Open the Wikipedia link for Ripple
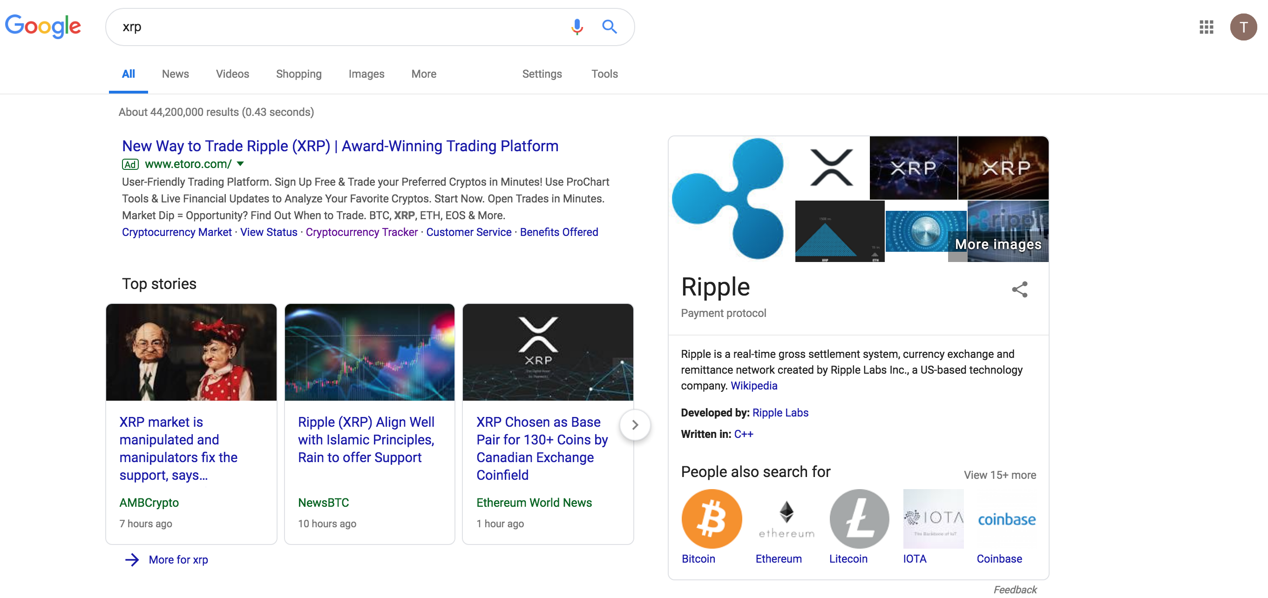The height and width of the screenshot is (598, 1268). pos(753,385)
